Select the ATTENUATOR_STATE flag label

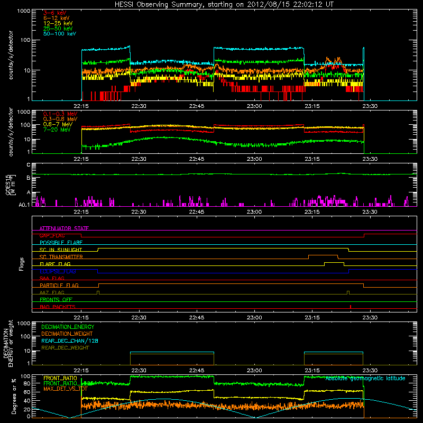[x=64, y=228]
